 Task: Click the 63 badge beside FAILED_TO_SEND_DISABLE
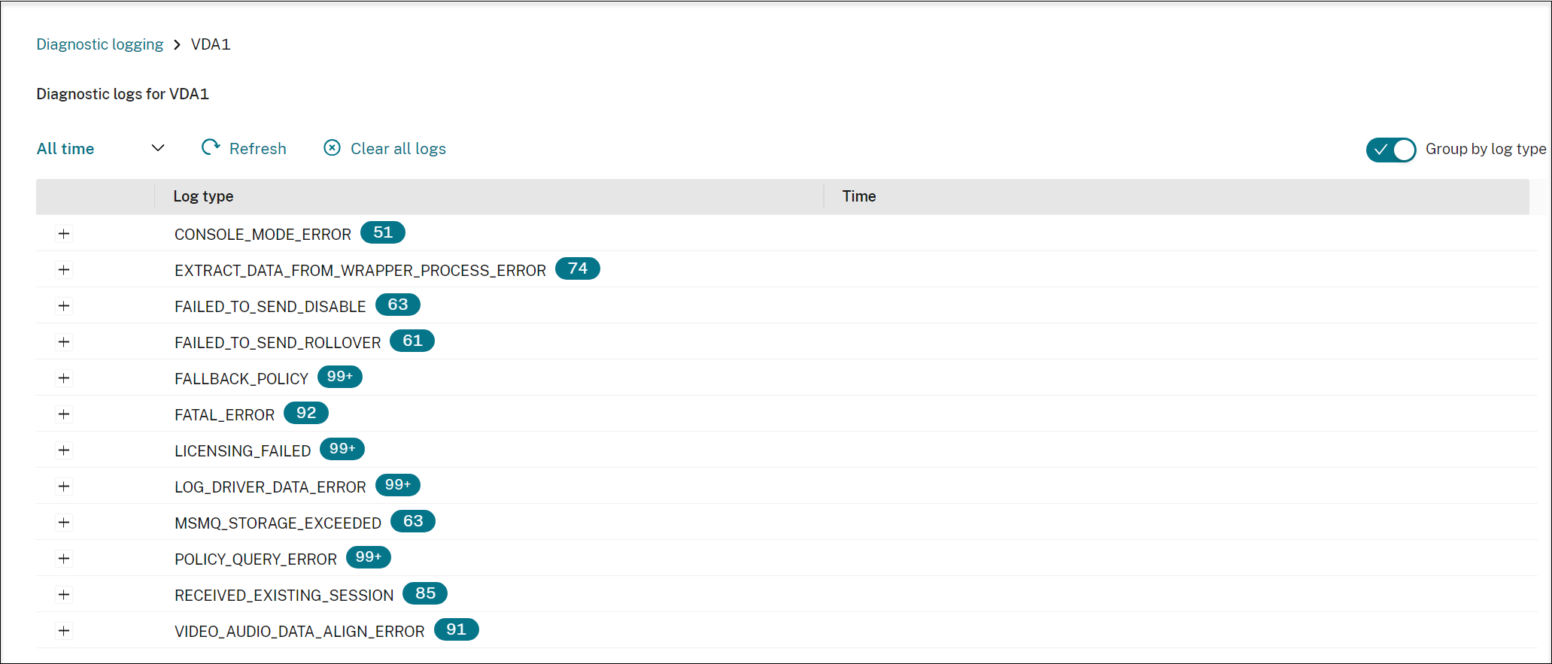click(398, 305)
